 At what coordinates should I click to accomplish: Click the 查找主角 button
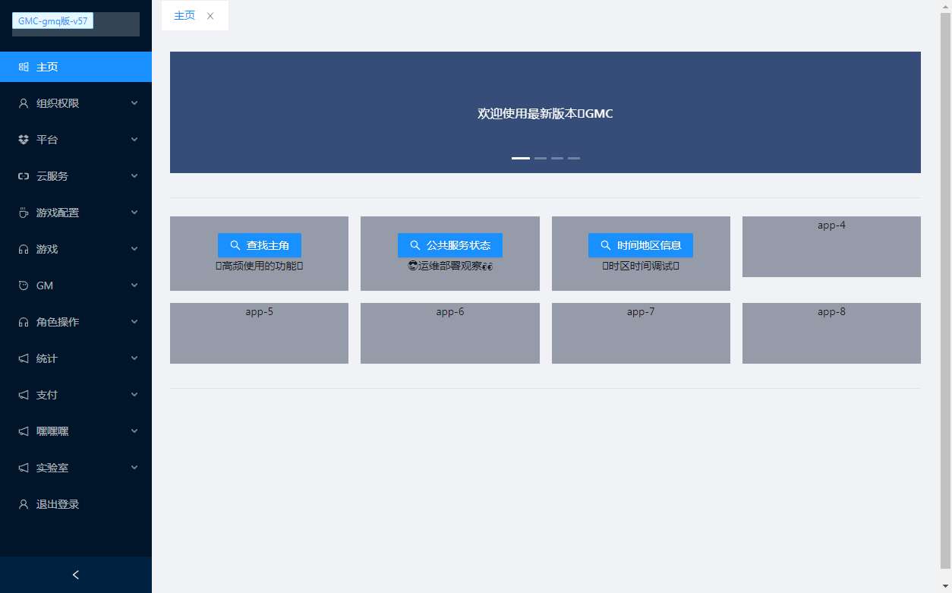(x=259, y=245)
